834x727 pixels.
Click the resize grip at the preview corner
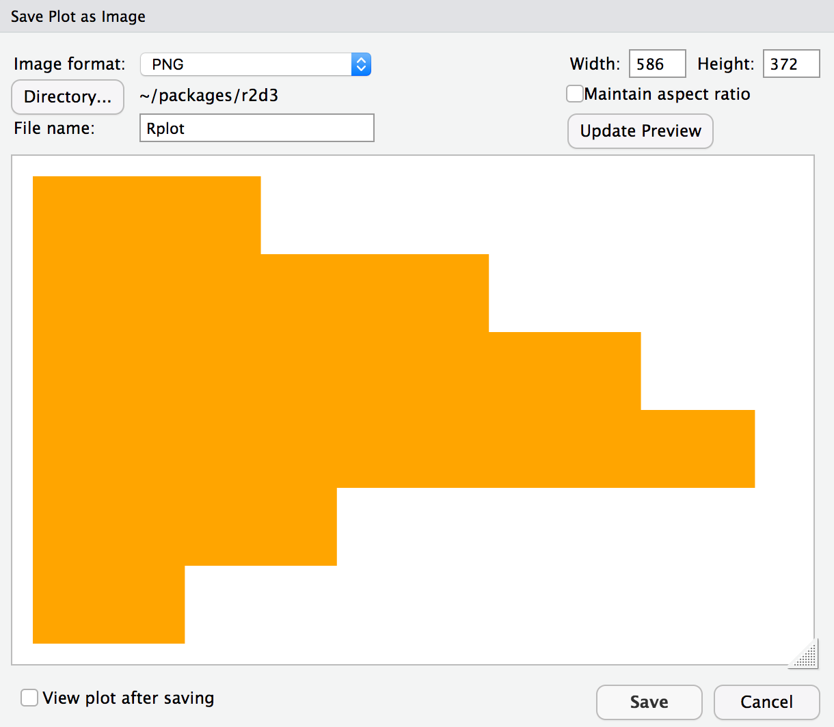805,655
